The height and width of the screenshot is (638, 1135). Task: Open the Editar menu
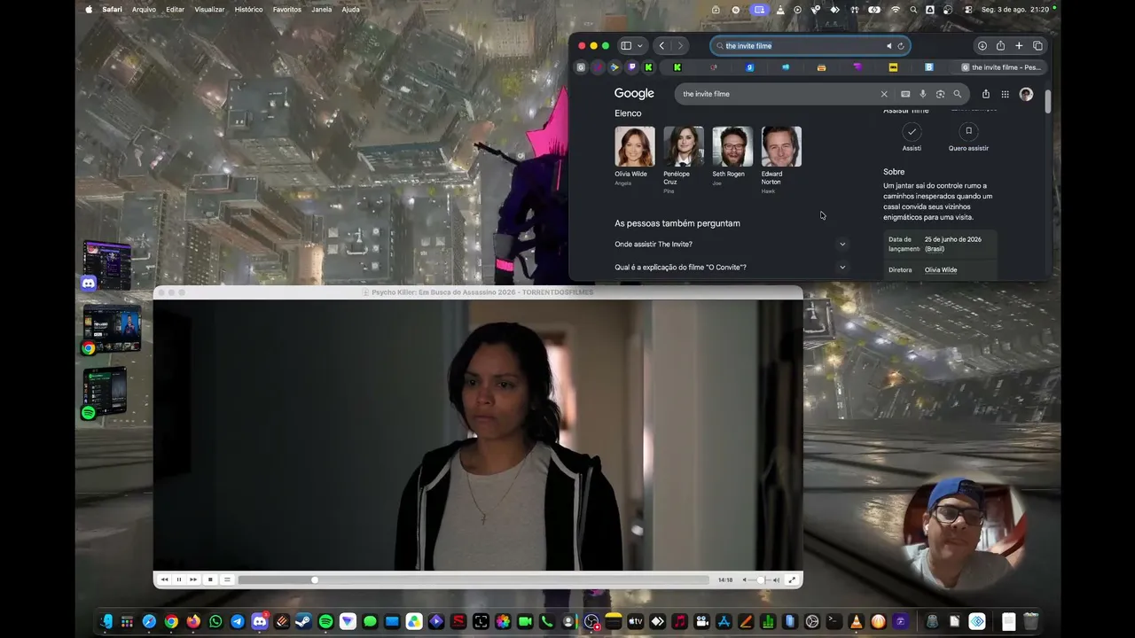click(175, 10)
